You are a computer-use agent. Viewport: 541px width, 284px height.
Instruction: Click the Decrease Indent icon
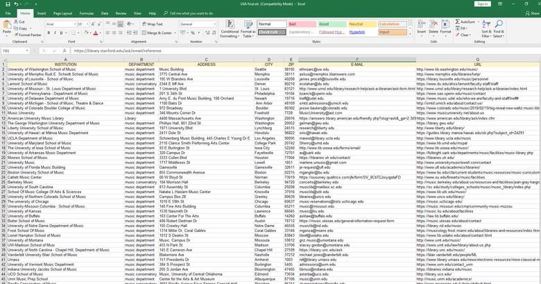[x=129, y=33]
